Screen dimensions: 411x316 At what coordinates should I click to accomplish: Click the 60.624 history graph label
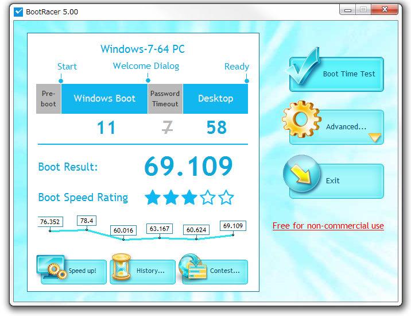pyautogui.click(x=196, y=230)
